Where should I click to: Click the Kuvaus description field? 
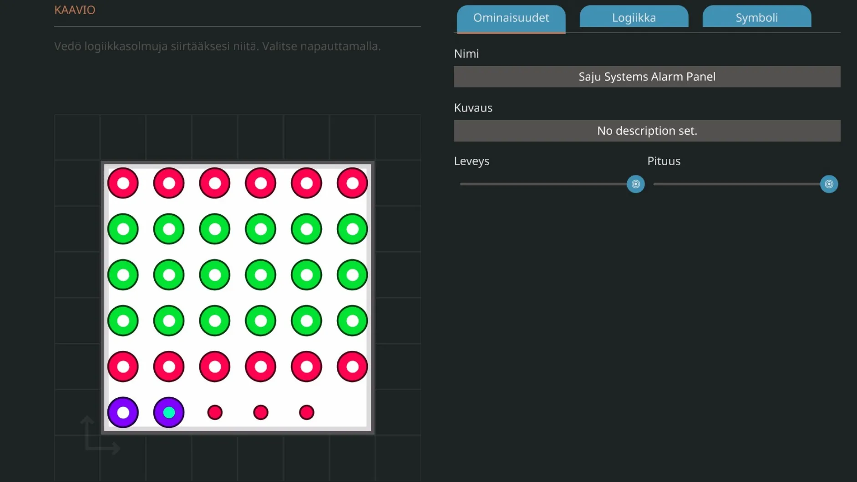pos(647,131)
